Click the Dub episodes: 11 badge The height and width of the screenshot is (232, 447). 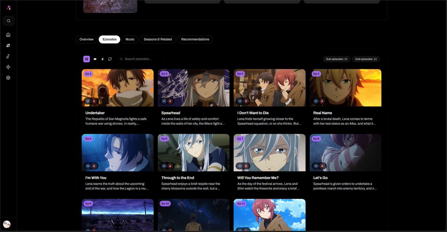click(x=366, y=59)
